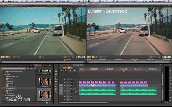Open Program monitor settings wrench
The width and height of the screenshot is (172, 107).
coord(159,57)
